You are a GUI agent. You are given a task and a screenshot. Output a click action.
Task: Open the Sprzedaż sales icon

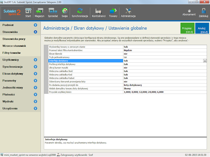[53, 13]
